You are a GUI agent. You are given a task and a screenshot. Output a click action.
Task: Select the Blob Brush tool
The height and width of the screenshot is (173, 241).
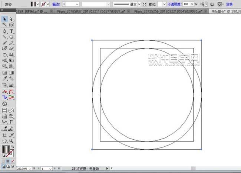click(x=4, y=48)
